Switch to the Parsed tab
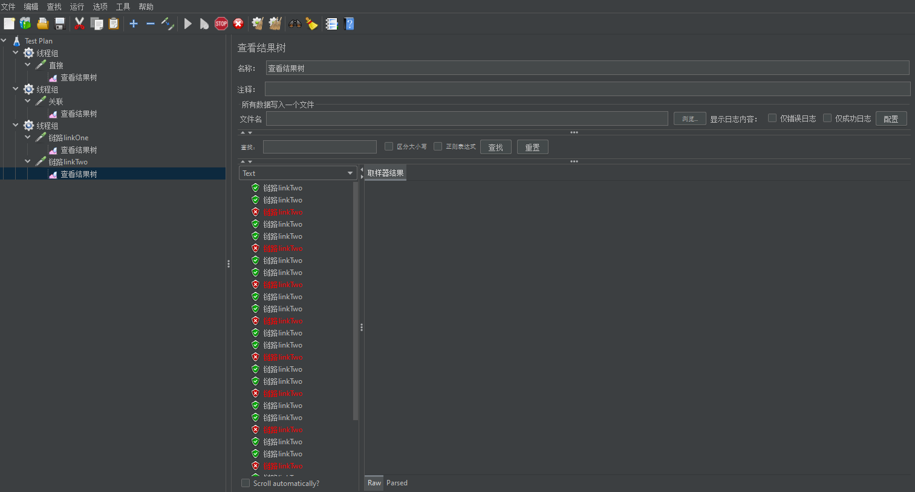The height and width of the screenshot is (492, 915). click(x=397, y=483)
